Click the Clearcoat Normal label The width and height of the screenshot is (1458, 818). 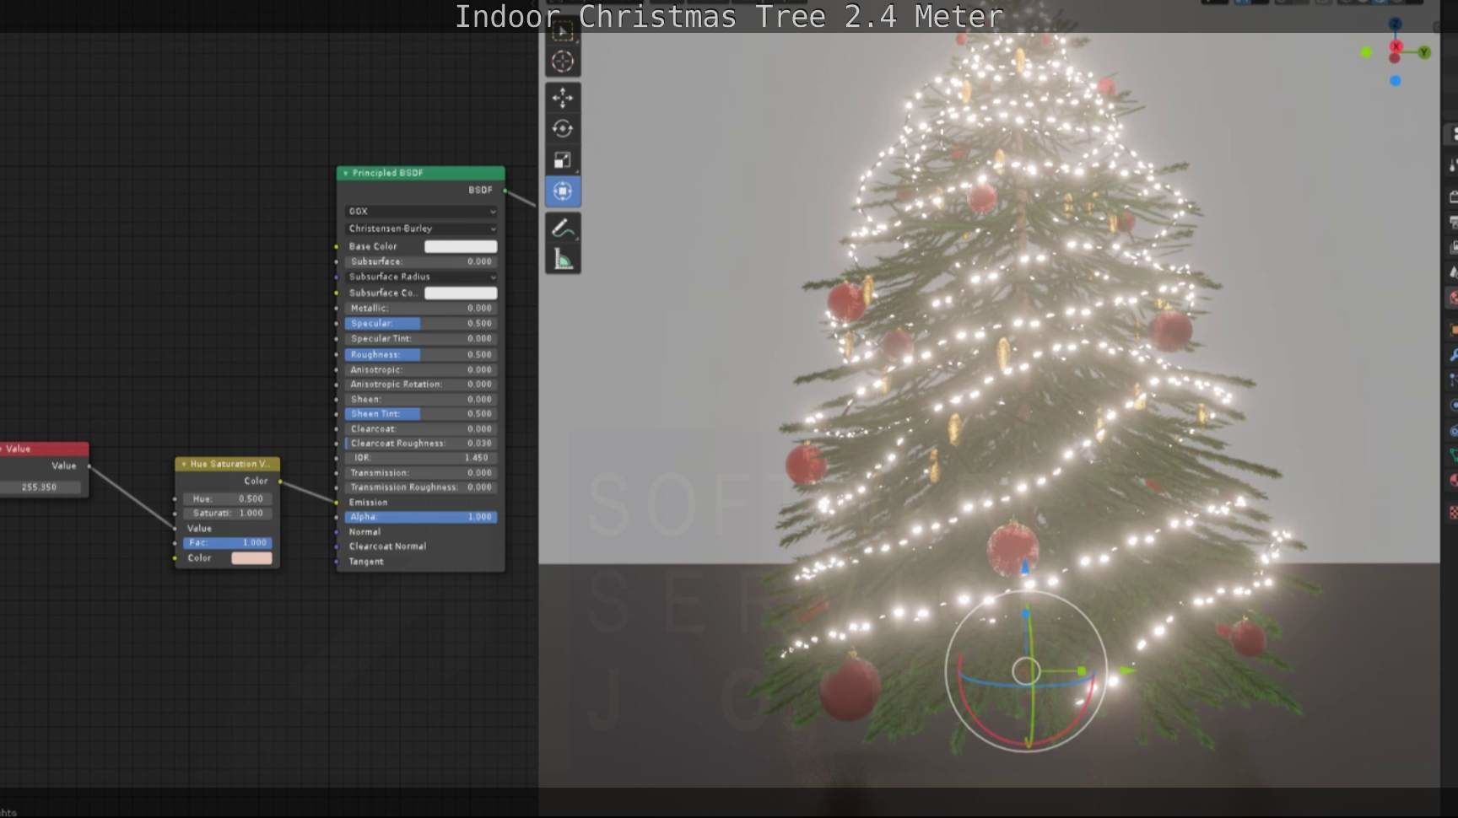pos(388,546)
